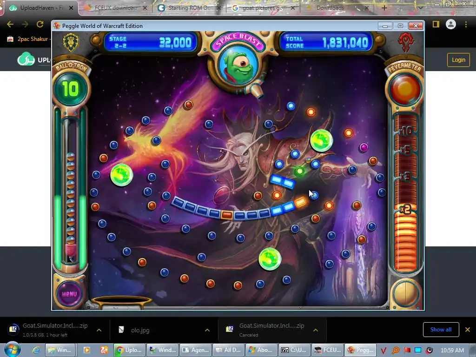The image size is (476, 357).
Task: Open Chrome tab search dropdown
Action: (x=420, y=8)
